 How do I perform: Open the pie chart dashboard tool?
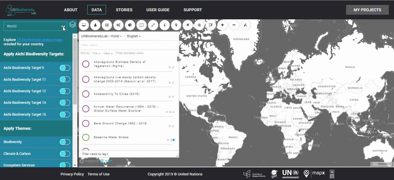pos(130,25)
